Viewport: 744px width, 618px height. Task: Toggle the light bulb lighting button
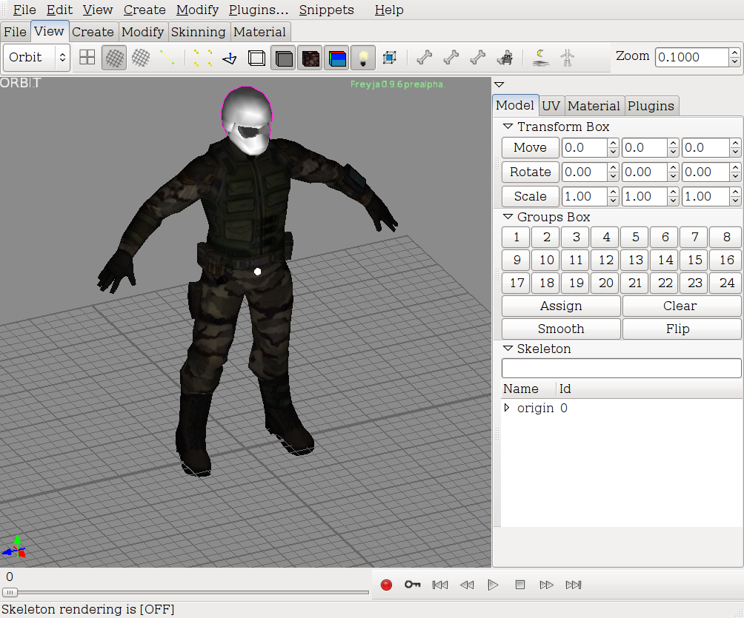pyautogui.click(x=363, y=58)
